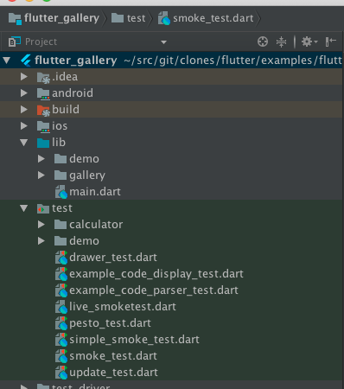Viewport: 344px width, 389px height.
Task: Click the calculator folder icon
Action: pyautogui.click(x=61, y=225)
